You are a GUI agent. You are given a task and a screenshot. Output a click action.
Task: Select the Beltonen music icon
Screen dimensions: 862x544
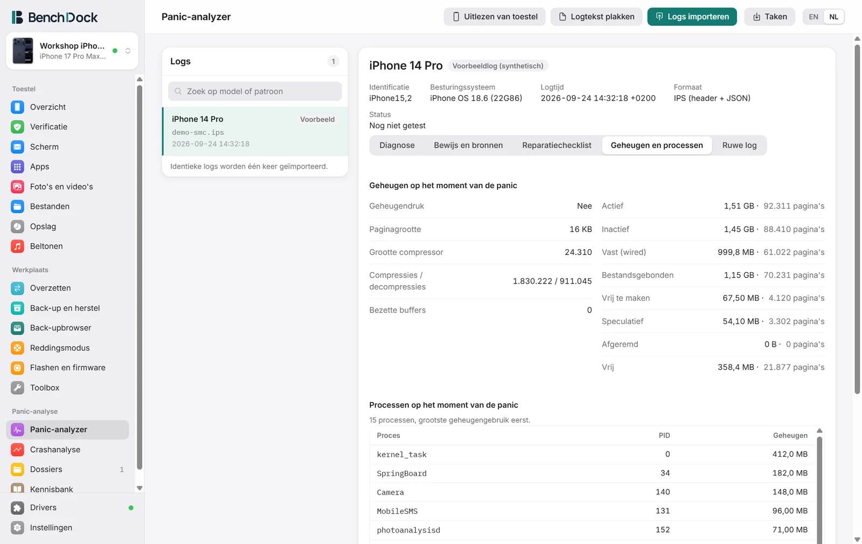pyautogui.click(x=18, y=246)
